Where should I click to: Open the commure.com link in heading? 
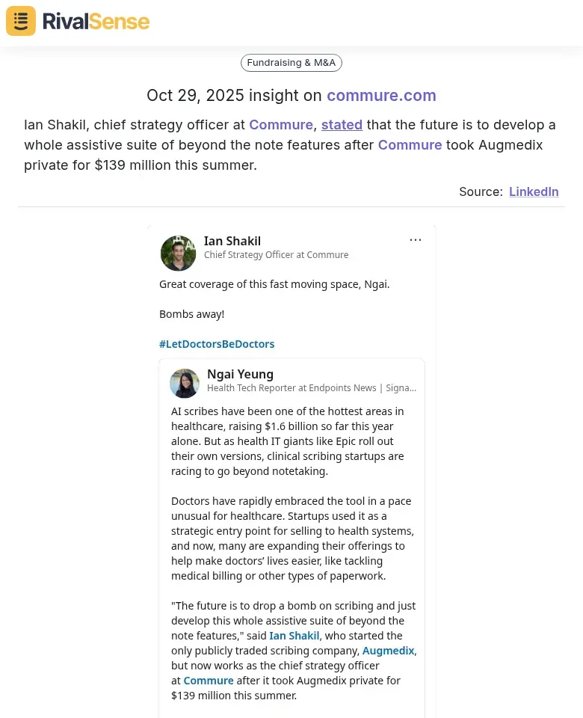point(381,96)
